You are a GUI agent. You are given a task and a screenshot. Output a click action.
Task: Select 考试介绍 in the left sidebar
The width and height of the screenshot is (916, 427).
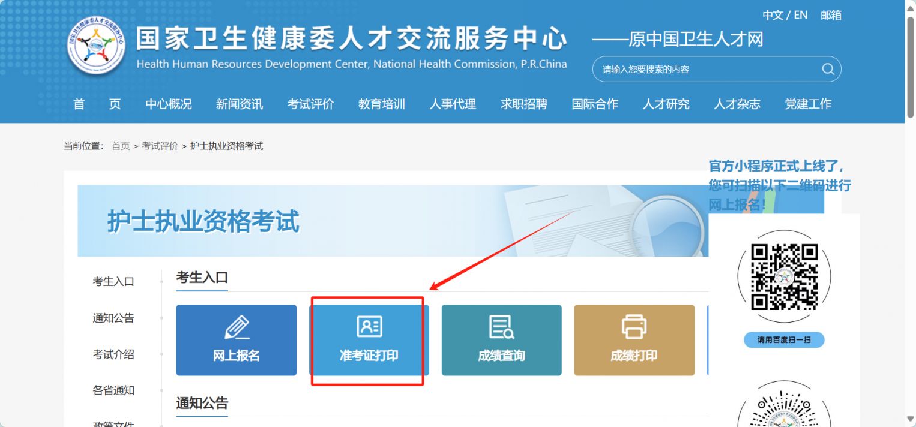[113, 354]
